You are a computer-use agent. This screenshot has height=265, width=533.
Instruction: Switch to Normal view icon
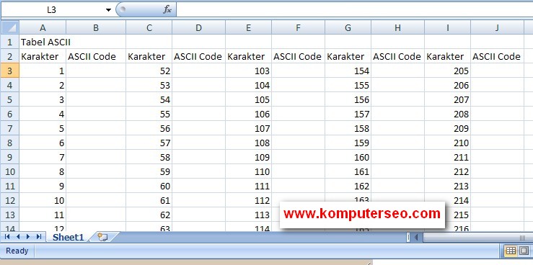(x=511, y=251)
